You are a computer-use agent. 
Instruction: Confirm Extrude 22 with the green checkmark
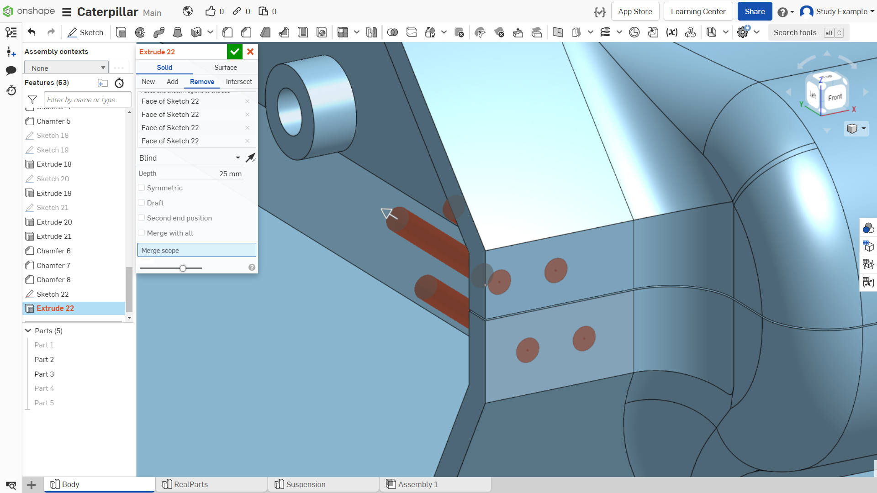click(x=234, y=52)
